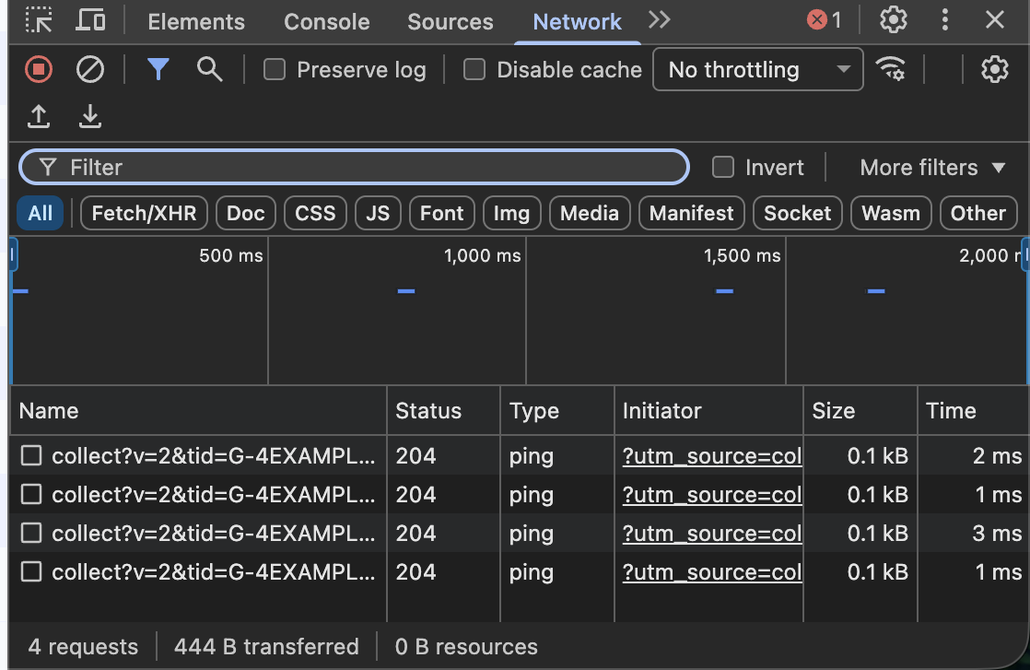Screen dimensions: 1030x670
Task: Tick the Invert filter checkbox
Action: (723, 168)
